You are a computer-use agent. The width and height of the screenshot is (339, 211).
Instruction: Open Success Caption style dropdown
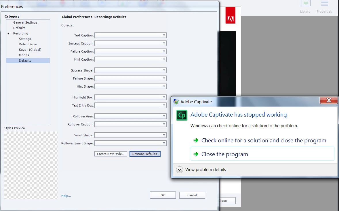[130, 43]
